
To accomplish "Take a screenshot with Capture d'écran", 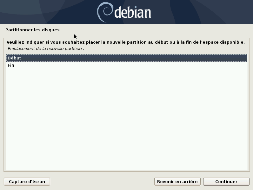I will [x=27, y=182].
